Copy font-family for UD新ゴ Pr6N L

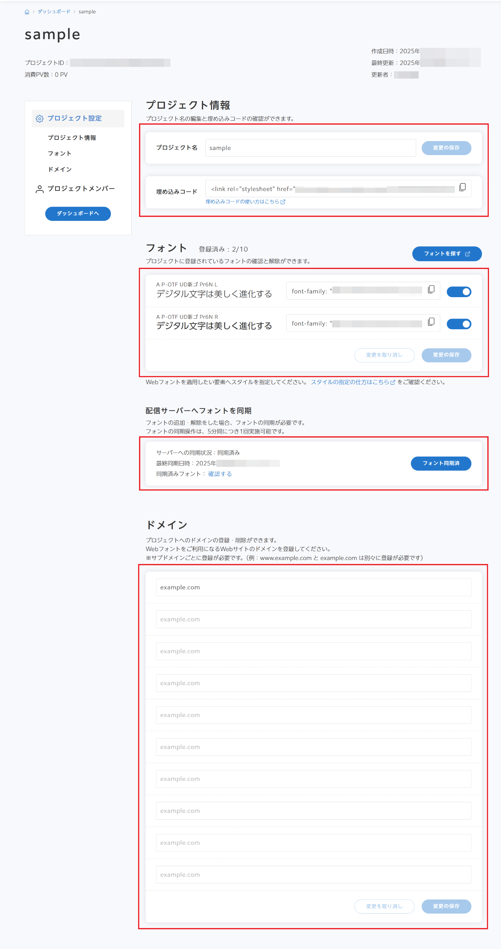pyautogui.click(x=431, y=289)
